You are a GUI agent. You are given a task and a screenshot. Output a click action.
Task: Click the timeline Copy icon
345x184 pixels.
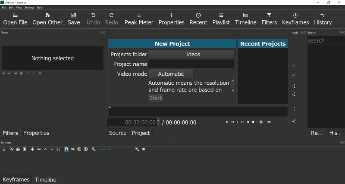(x=18, y=149)
